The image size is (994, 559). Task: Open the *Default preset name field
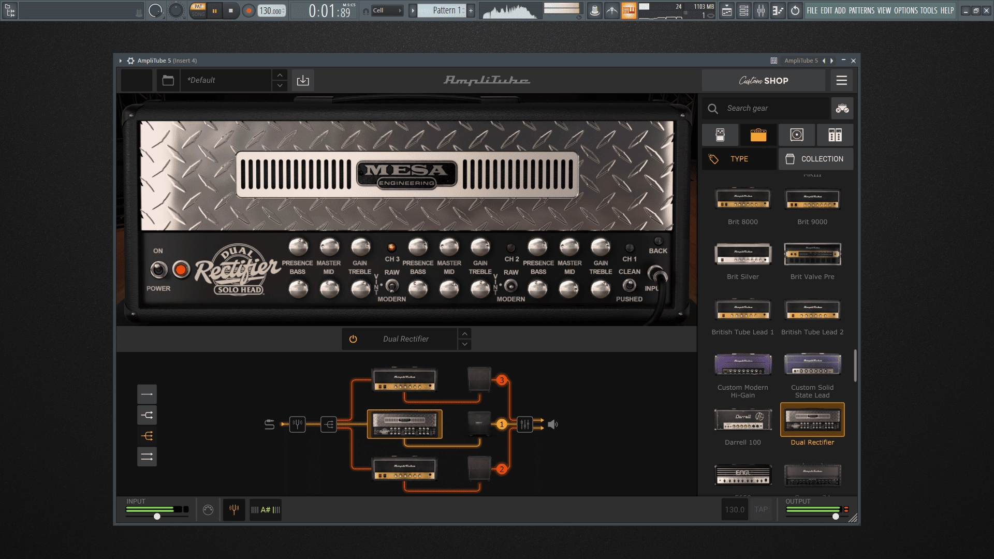coord(226,80)
